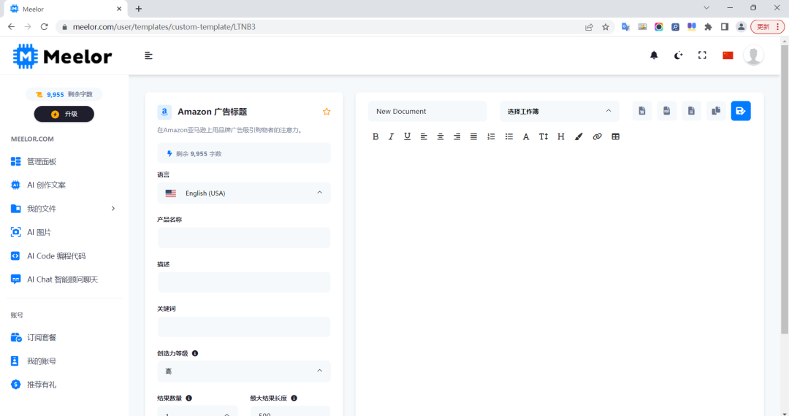The image size is (789, 416).
Task: Open language selector Chinese flag
Action: tap(728, 55)
